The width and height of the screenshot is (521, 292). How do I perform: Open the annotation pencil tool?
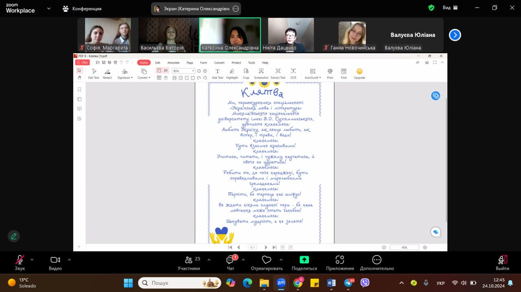tap(14, 236)
